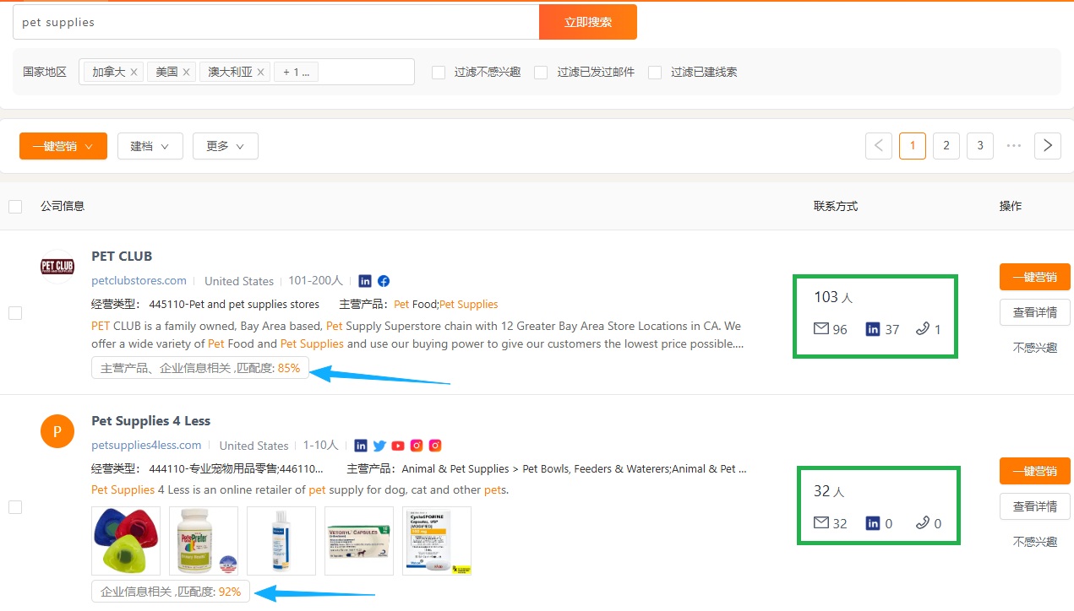Toggle the 过滤已建线索 checkbox
This screenshot has width=1074, height=611.
655,73
